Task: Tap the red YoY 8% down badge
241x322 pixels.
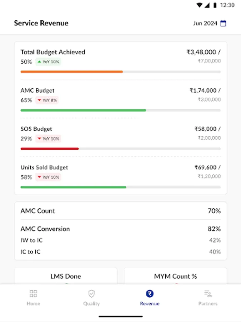Action: [x=47, y=100]
